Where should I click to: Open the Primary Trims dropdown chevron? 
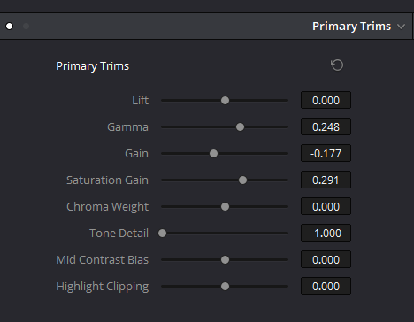point(401,27)
